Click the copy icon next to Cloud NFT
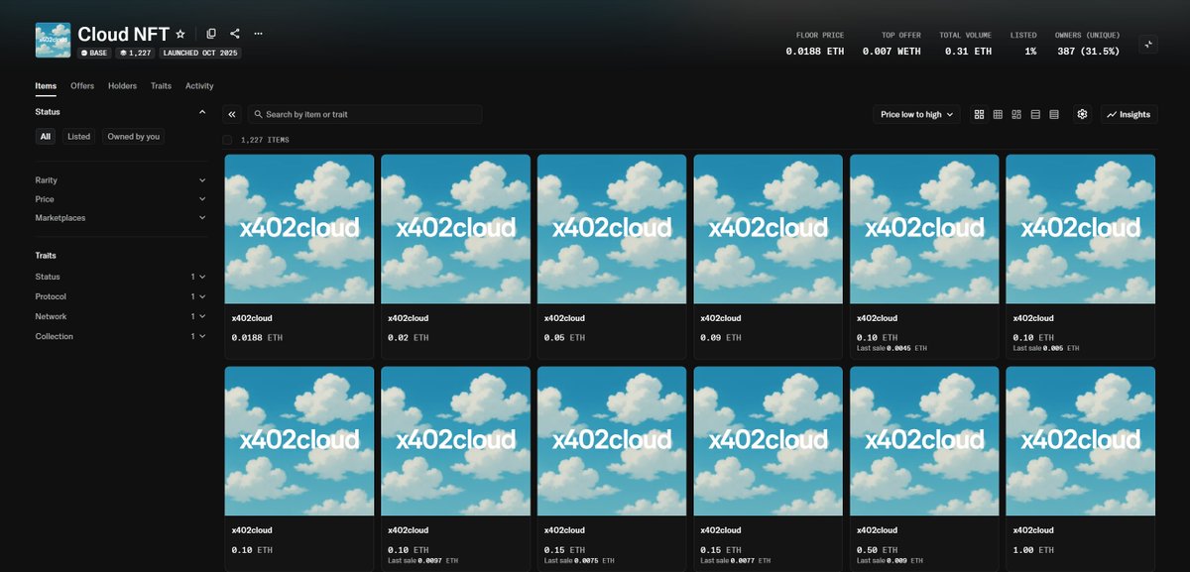Screen dimensions: 1190x572 (211, 34)
